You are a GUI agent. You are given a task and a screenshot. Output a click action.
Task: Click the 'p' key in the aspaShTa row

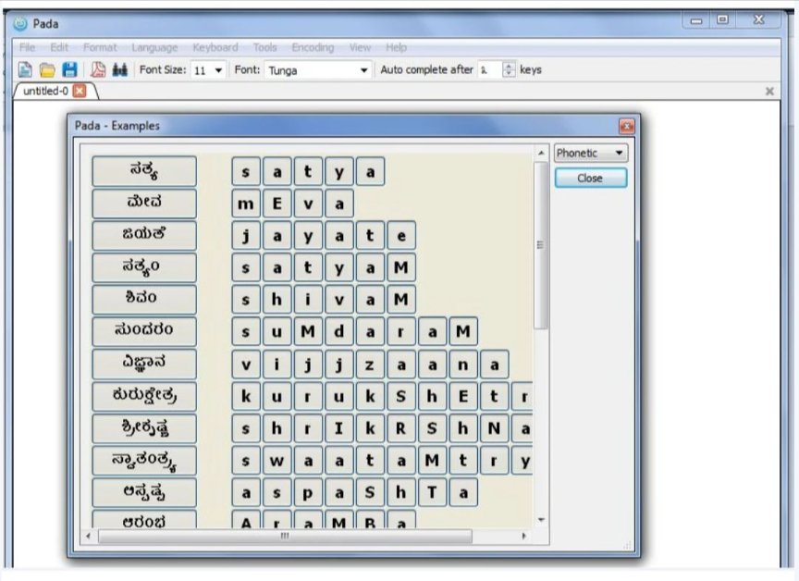pos(308,492)
